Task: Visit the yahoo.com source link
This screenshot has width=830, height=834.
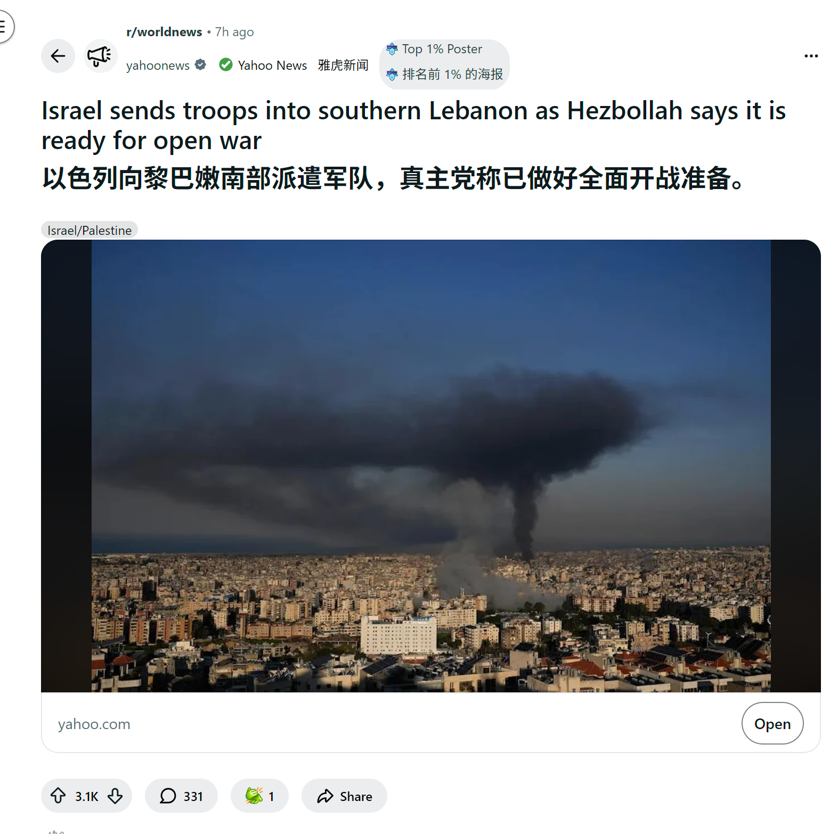Action: point(94,724)
